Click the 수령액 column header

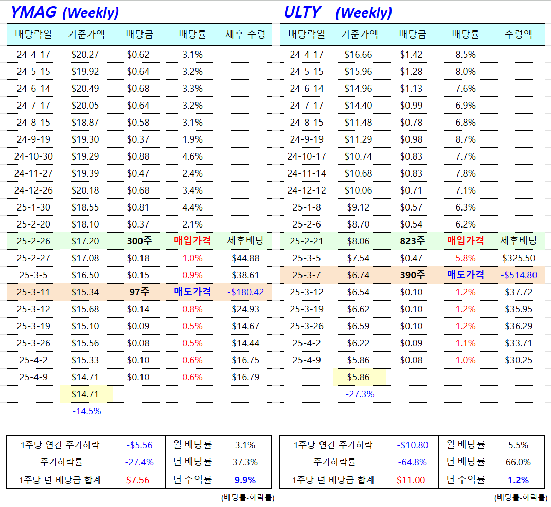coord(518,34)
